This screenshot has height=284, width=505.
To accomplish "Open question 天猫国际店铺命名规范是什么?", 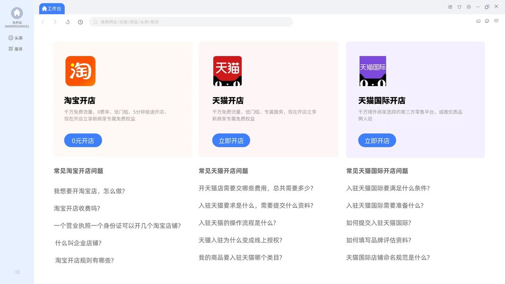I will coord(388,257).
